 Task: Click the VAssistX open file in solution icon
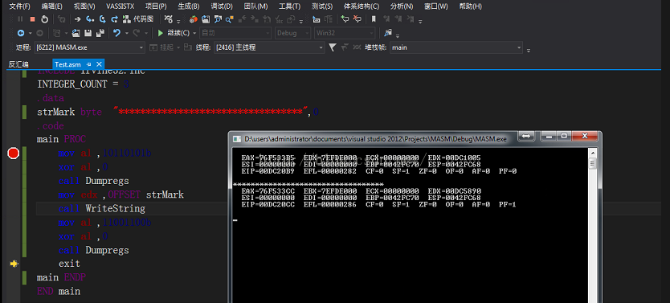(x=206, y=18)
